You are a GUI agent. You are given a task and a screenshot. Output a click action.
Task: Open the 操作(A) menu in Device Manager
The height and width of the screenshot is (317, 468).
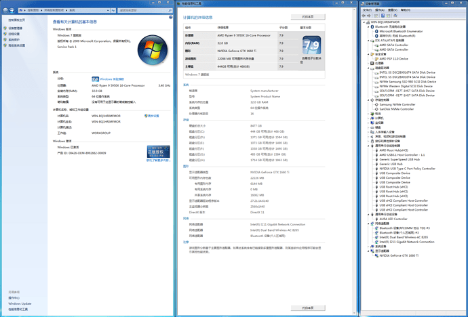(380, 10)
